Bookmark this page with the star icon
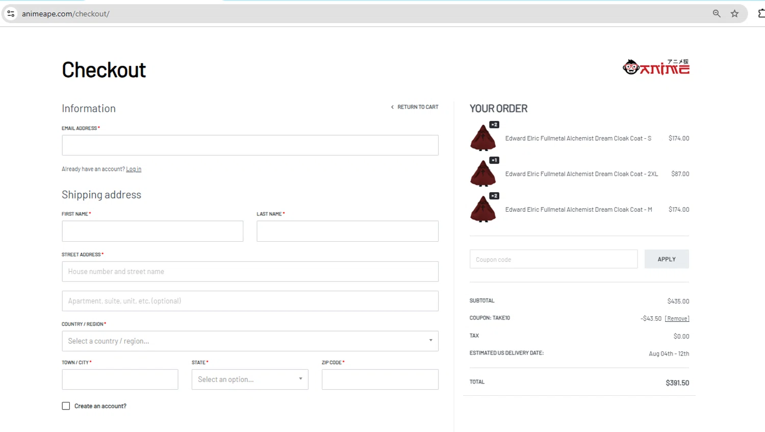765x432 pixels. point(734,14)
